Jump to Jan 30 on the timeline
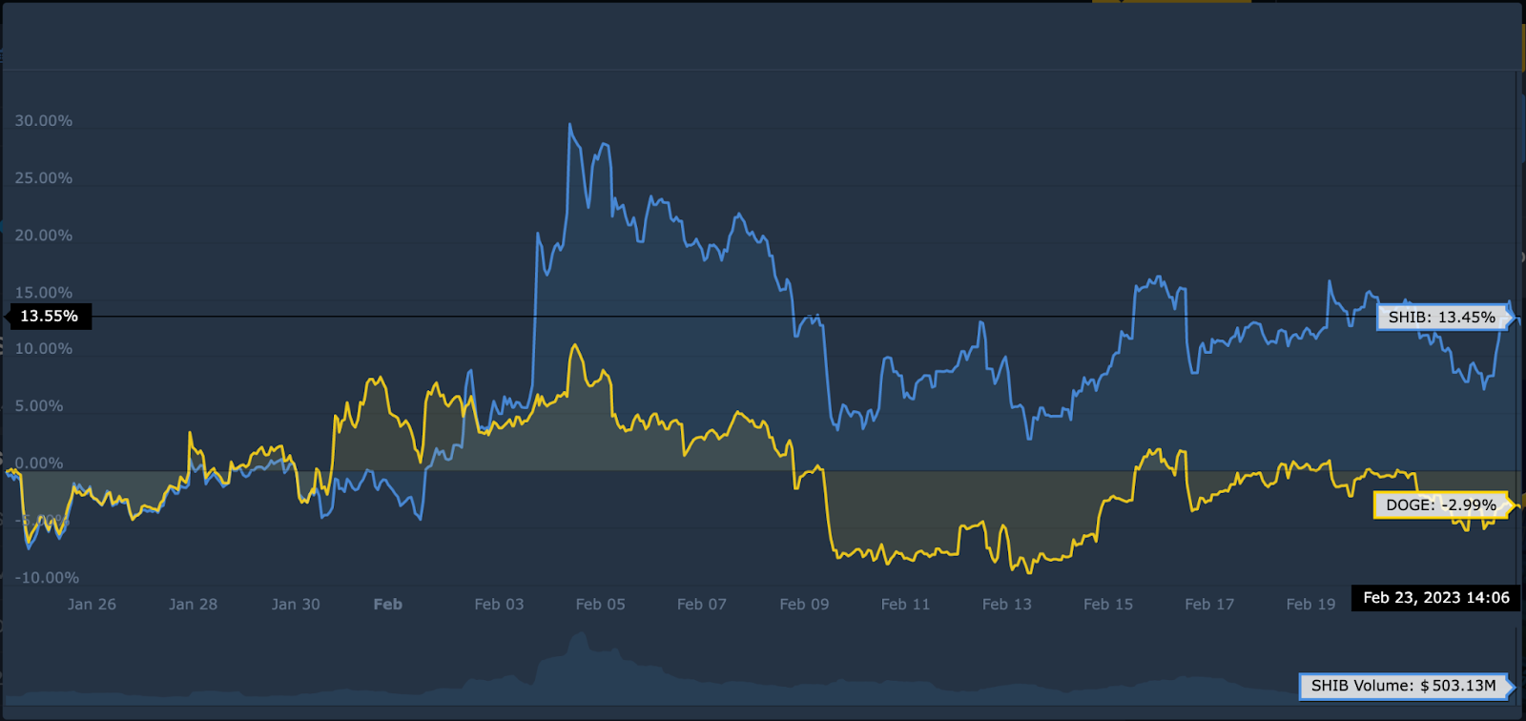This screenshot has width=1526, height=721. tap(296, 605)
